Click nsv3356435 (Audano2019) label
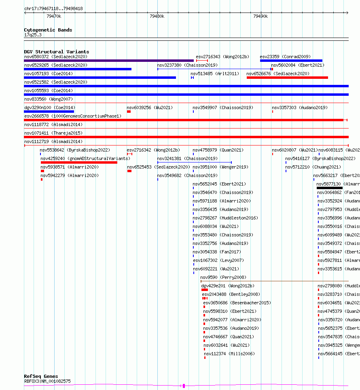 click(x=220, y=209)
